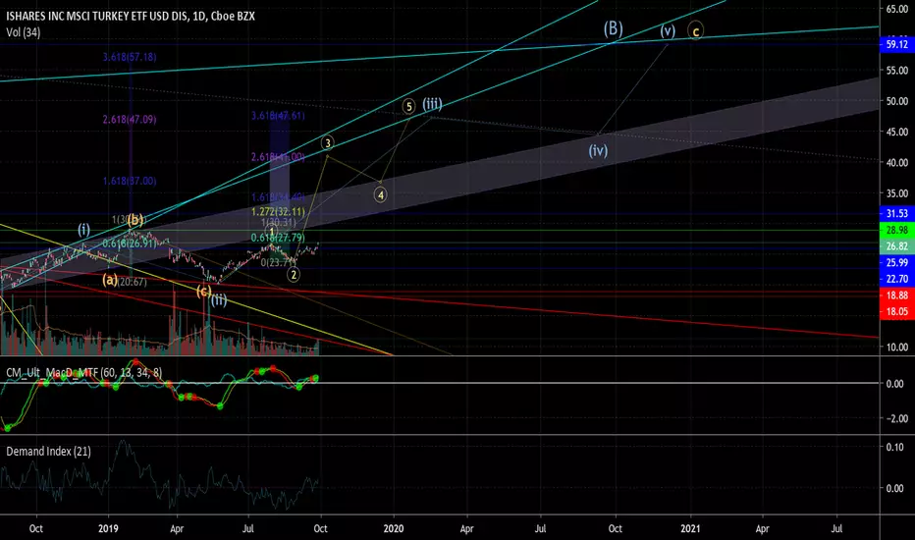Click the 25.99 price label
The height and width of the screenshot is (540, 915).
[897, 263]
